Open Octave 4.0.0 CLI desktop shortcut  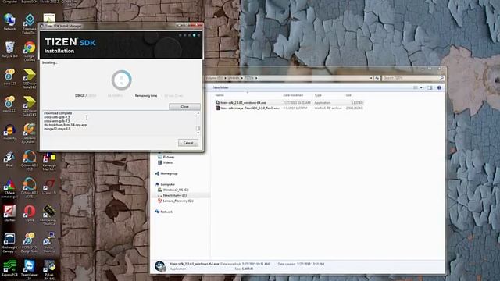pos(30,161)
